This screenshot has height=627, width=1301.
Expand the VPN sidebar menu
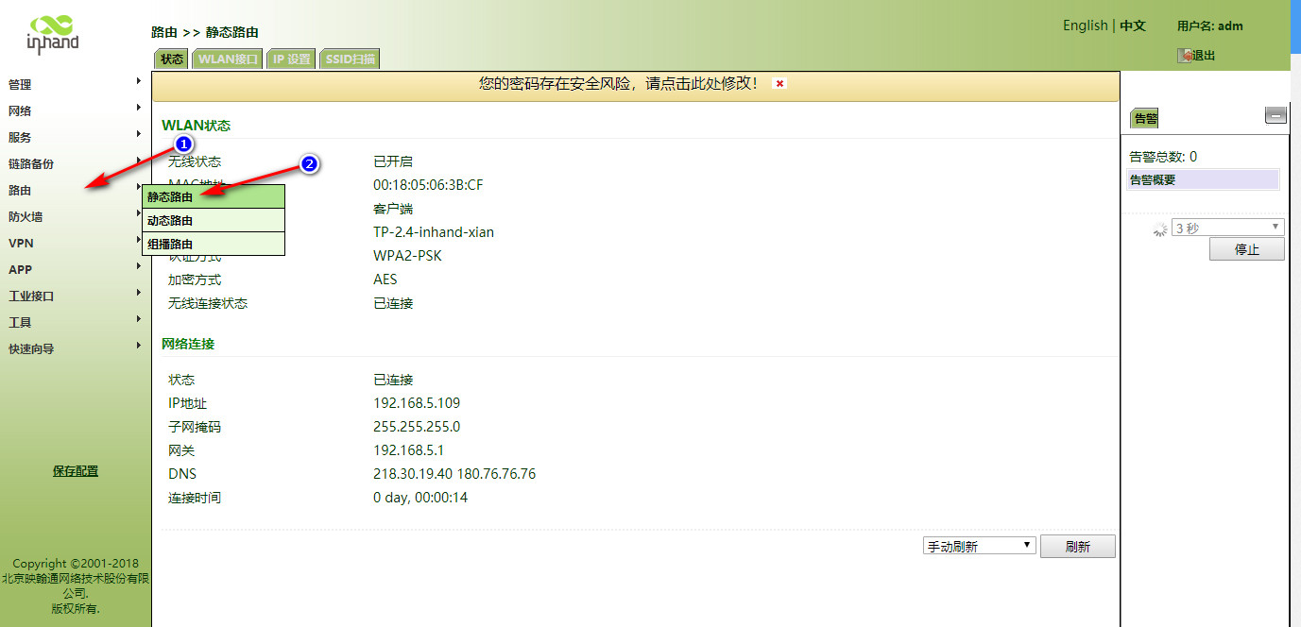pyautogui.click(x=21, y=243)
